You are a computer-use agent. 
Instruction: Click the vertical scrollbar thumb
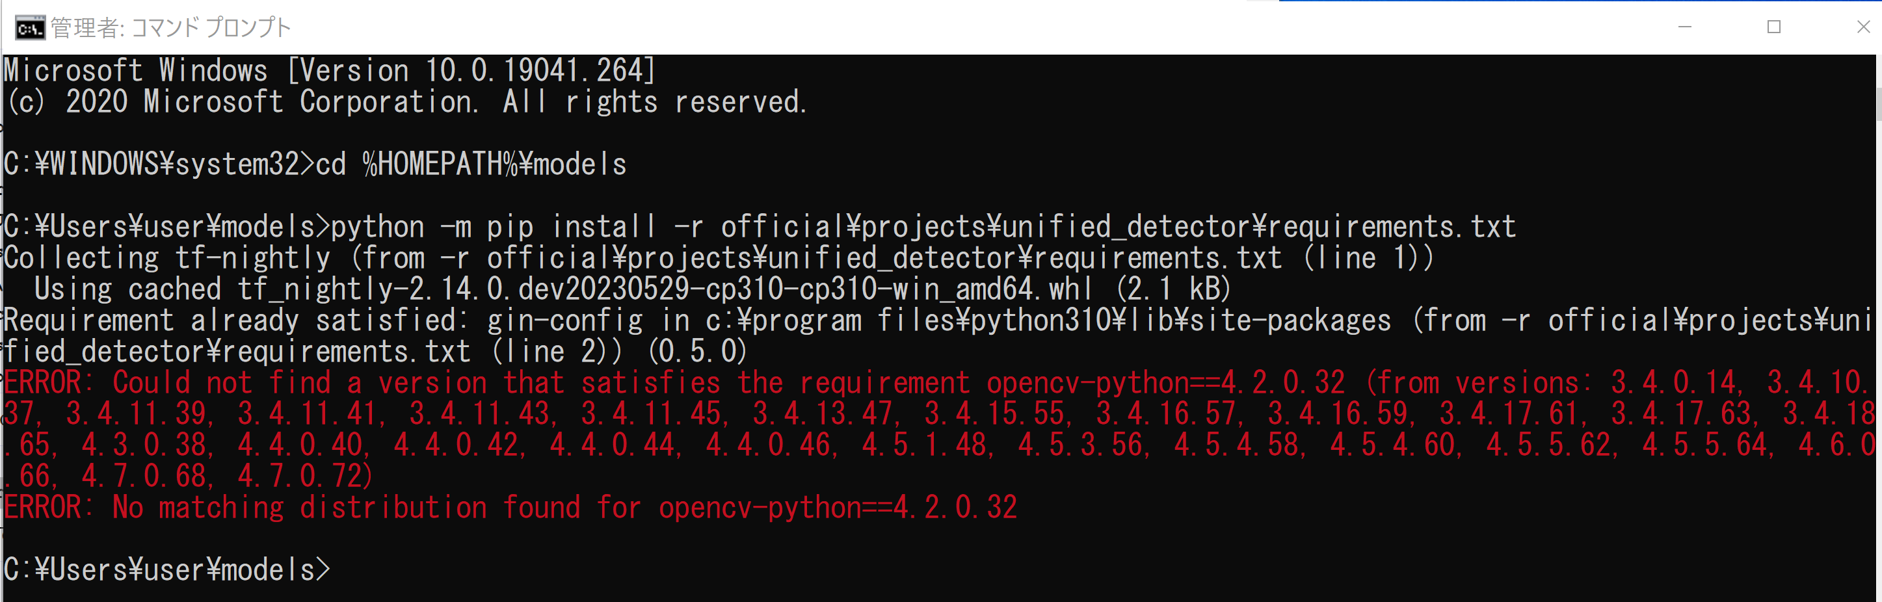coord(1878,104)
